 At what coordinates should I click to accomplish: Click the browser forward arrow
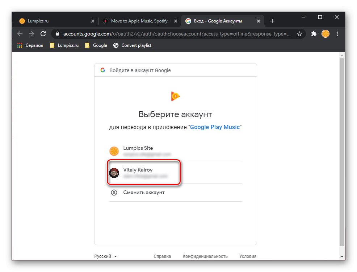coord(31,34)
